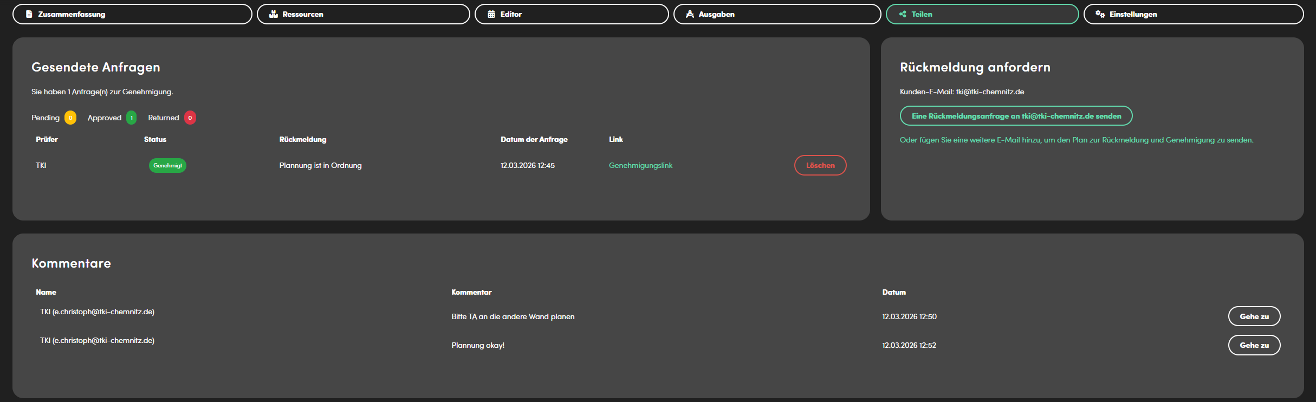Add another e-mail for feedback
Image resolution: width=1316 pixels, height=402 pixels.
pos(1076,140)
